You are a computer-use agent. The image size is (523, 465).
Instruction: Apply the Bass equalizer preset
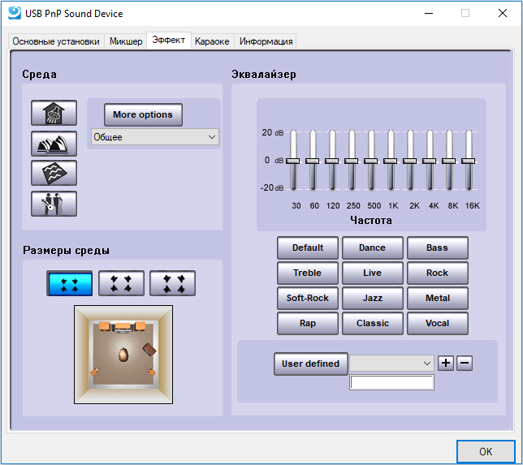[437, 248]
